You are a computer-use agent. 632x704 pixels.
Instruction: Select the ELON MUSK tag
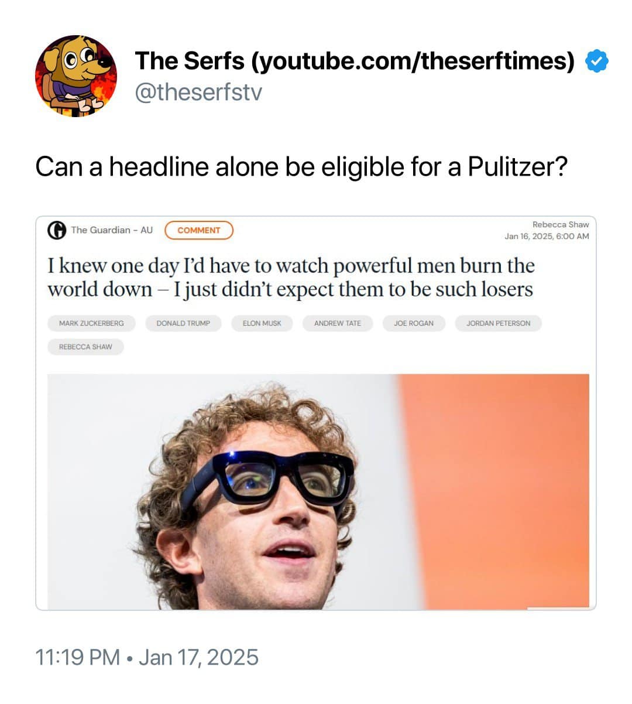[262, 323]
